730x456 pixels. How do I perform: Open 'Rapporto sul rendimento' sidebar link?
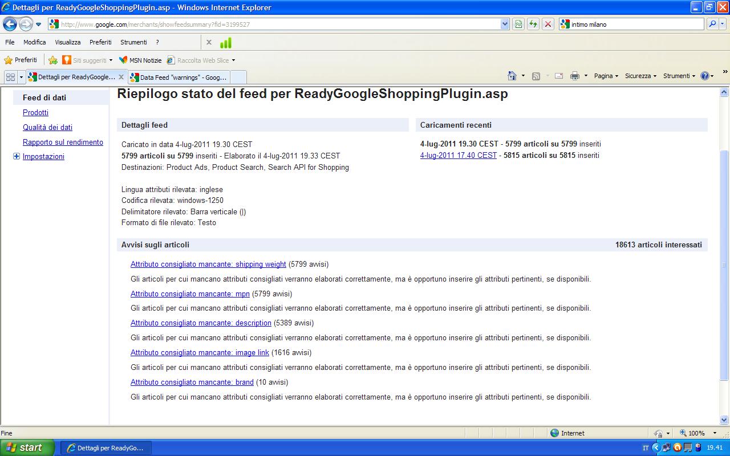tap(63, 142)
